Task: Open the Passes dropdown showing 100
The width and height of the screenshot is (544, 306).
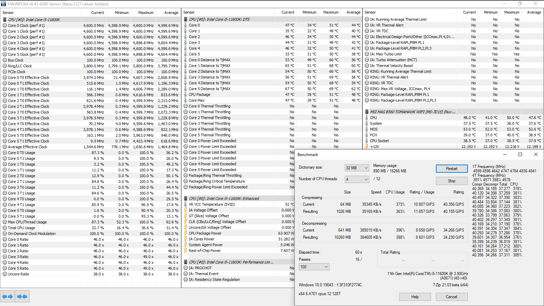Action: click(x=314, y=267)
